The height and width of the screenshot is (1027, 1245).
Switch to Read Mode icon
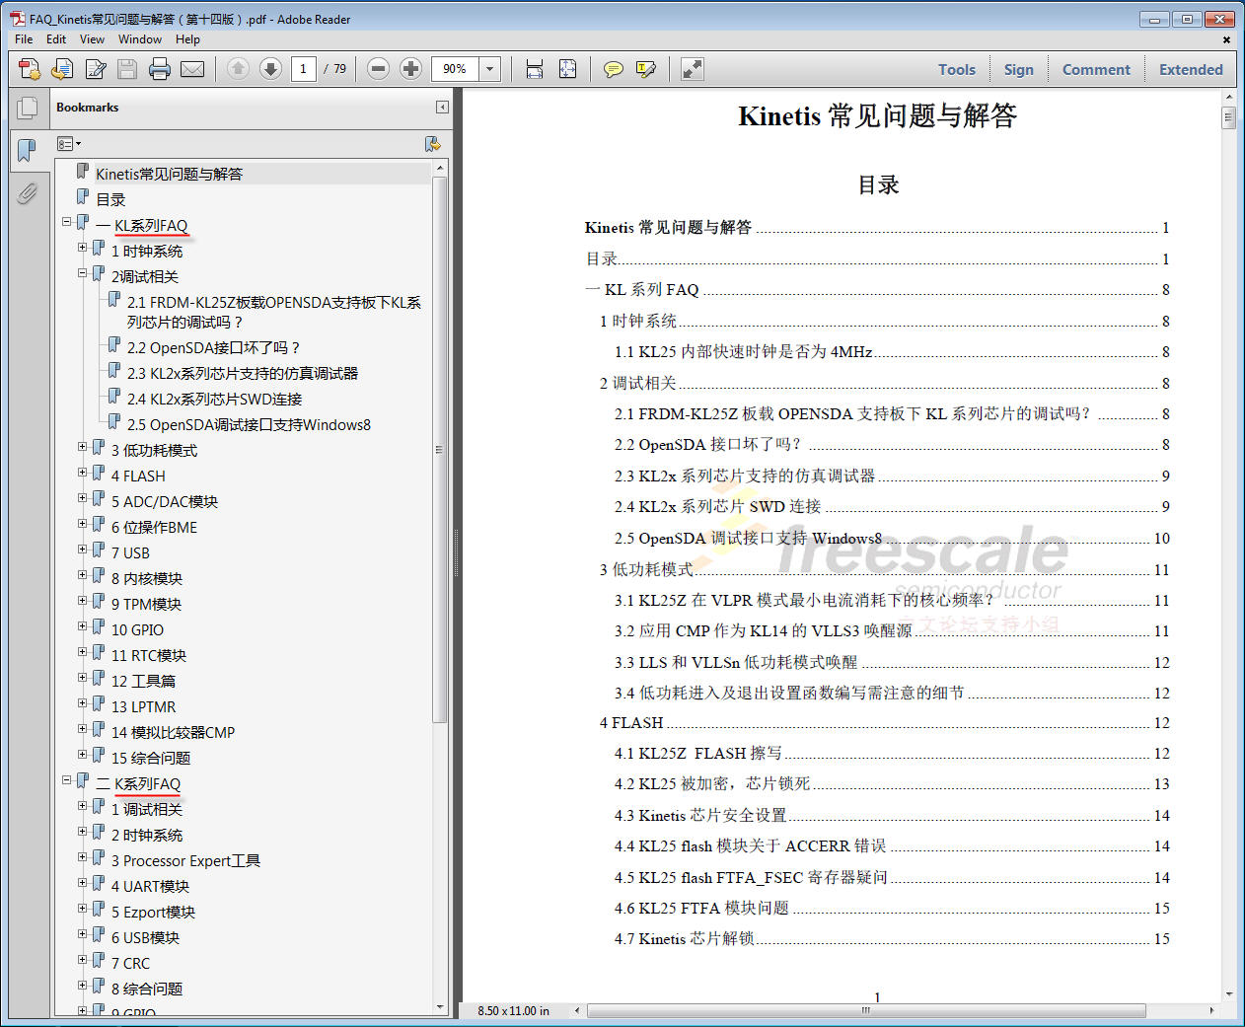coord(693,69)
